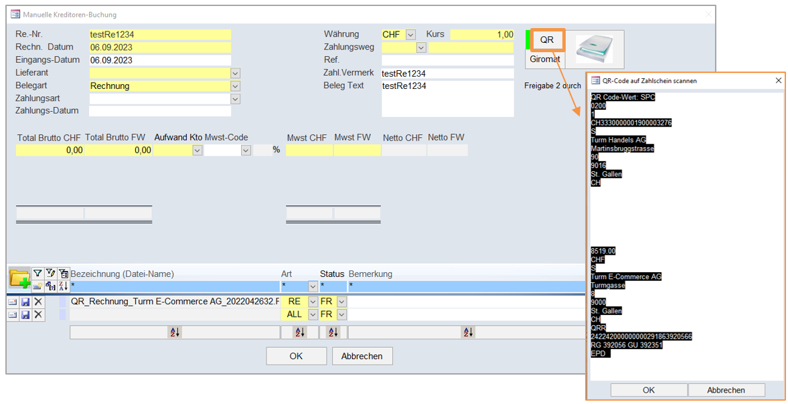Expand the Belegart Rechnung dropdown
The width and height of the screenshot is (788, 404).
point(235,86)
